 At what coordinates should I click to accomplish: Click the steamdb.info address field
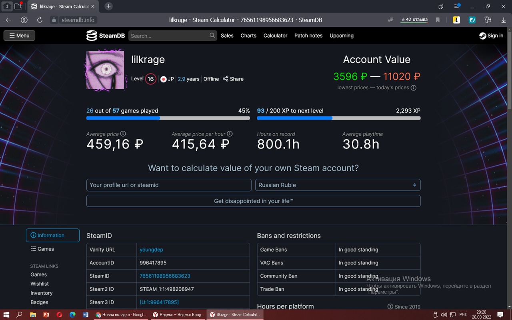(78, 20)
